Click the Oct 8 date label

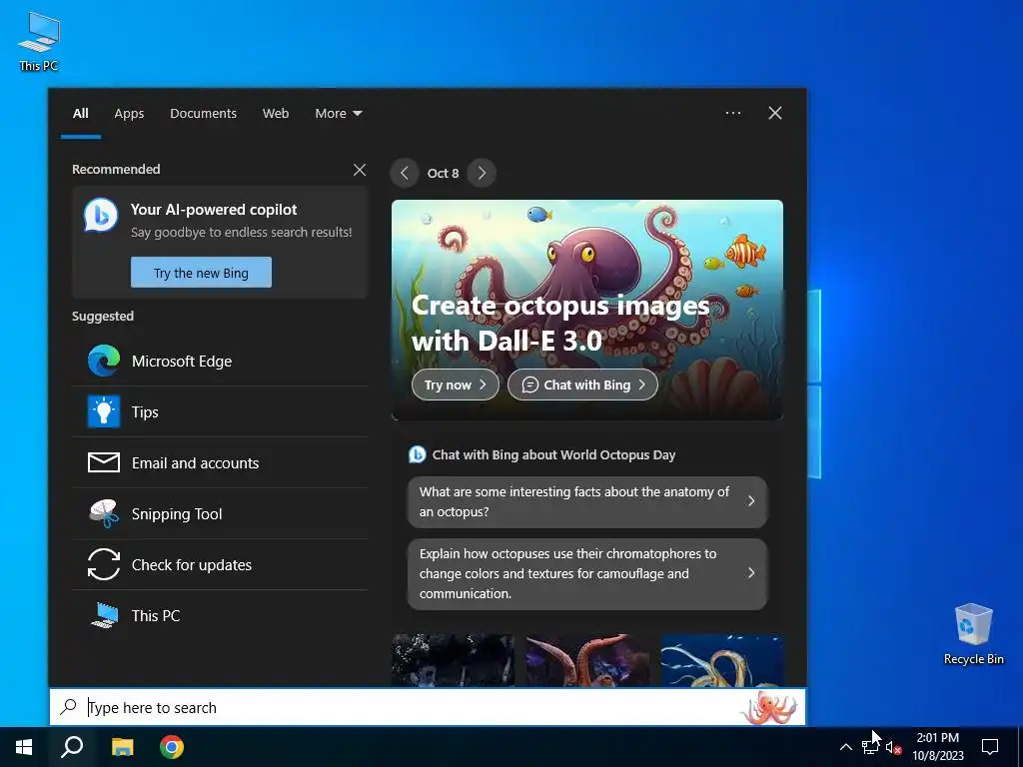click(443, 174)
